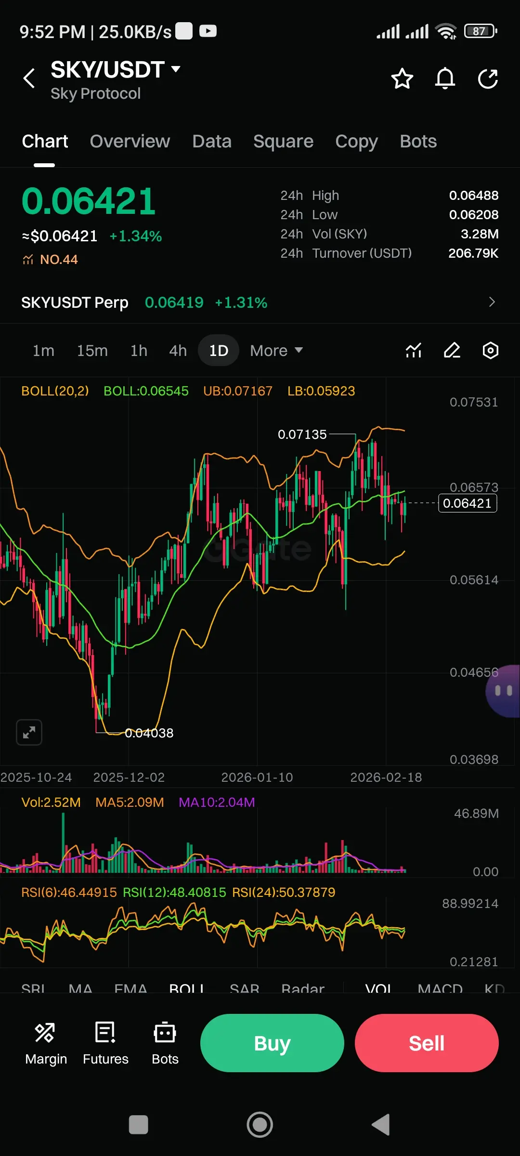
Task: Select the 4h timeframe
Action: tap(178, 351)
